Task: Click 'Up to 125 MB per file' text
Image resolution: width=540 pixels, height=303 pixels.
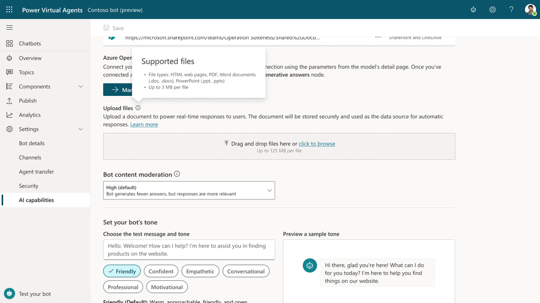Action: pyautogui.click(x=279, y=151)
